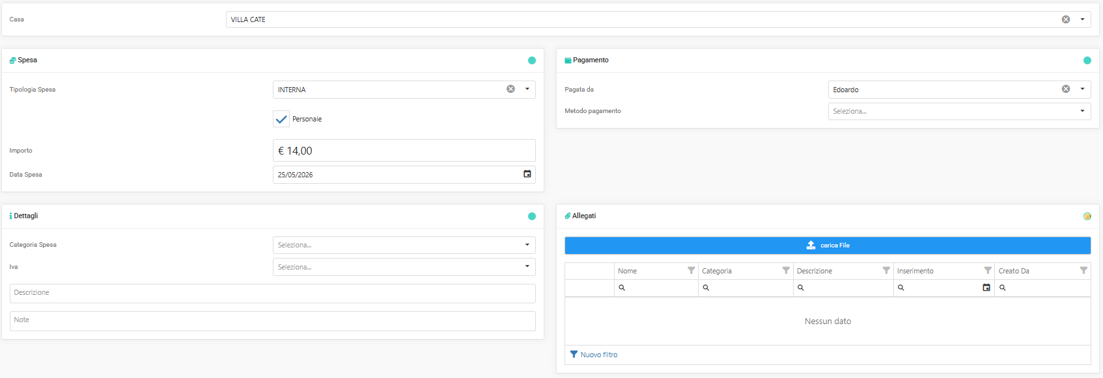
Task: Uncheck the Personale checkbox
Action: tap(281, 119)
